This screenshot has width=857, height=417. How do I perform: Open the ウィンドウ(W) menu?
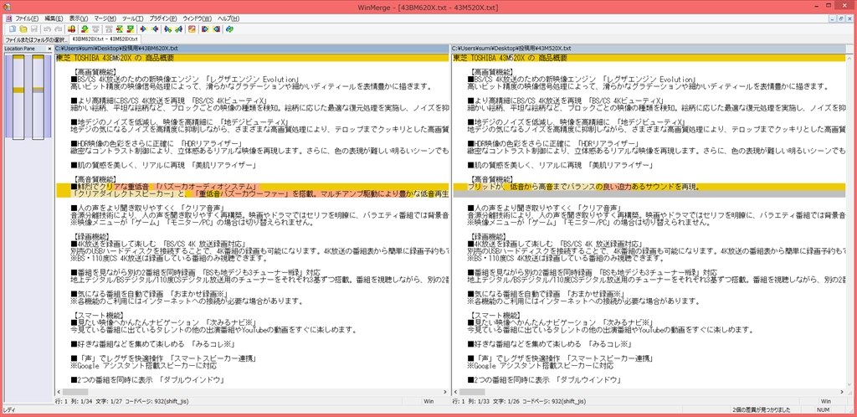click(x=197, y=18)
